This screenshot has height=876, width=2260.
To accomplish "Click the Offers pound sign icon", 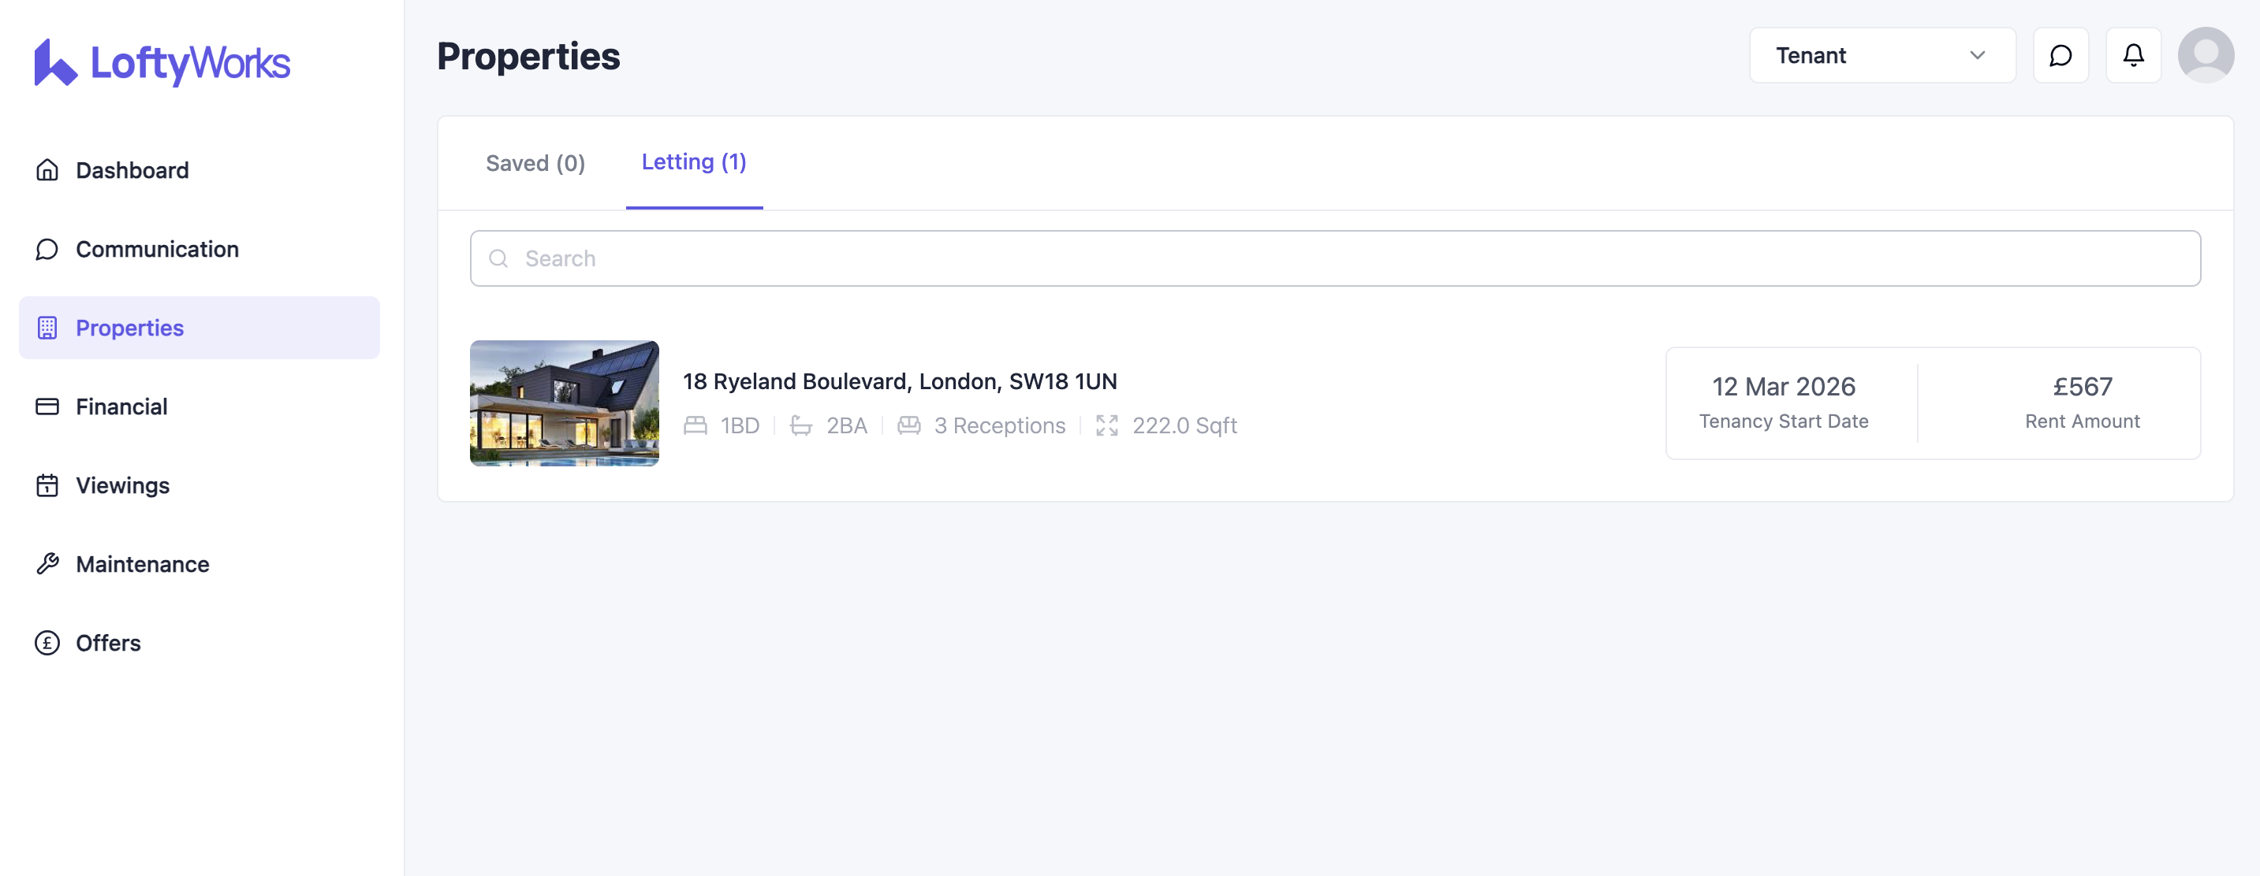I will (x=47, y=643).
